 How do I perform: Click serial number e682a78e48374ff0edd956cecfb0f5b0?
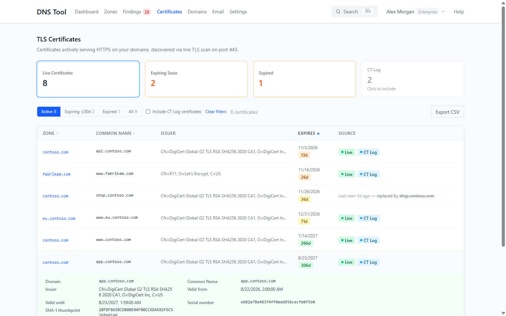pos(278,302)
